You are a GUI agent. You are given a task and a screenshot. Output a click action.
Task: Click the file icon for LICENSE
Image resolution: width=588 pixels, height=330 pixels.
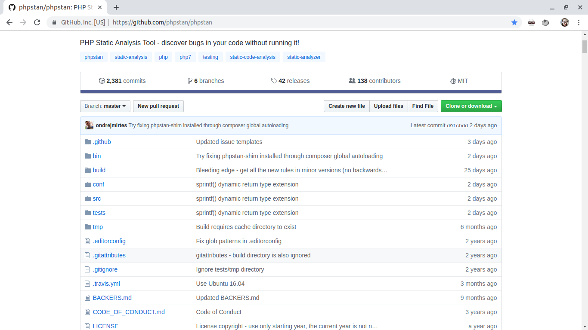tap(87, 326)
